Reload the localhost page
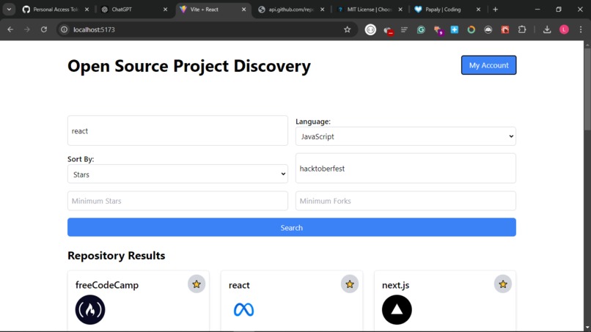 coord(44,29)
